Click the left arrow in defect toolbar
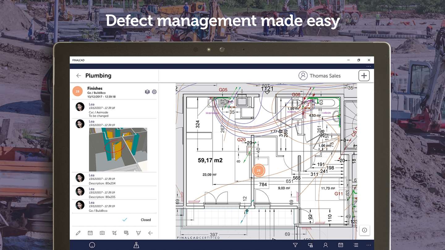The height and width of the screenshot is (250, 445). pyautogui.click(x=150, y=233)
